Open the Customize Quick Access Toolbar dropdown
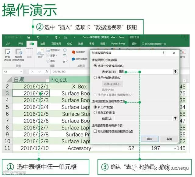This screenshot has width=195, height=177. click(x=74, y=37)
